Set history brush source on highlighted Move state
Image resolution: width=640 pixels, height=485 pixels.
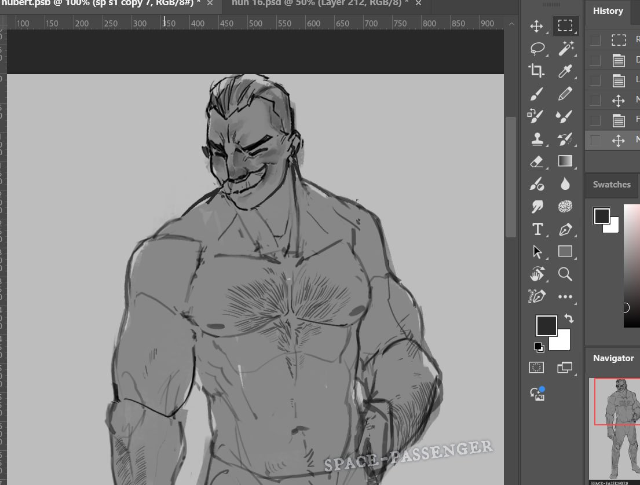595,141
